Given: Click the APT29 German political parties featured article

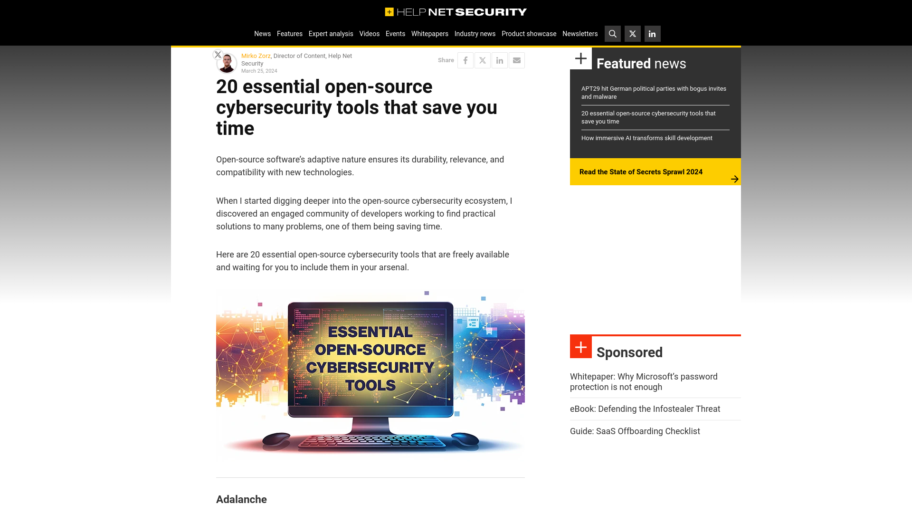Looking at the screenshot, I should 653,92.
